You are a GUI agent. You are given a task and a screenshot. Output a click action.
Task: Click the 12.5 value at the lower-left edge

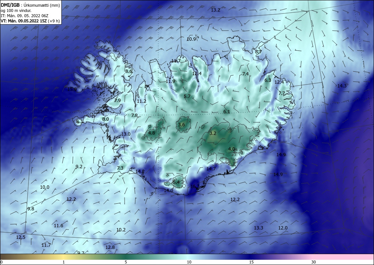coord(21,237)
